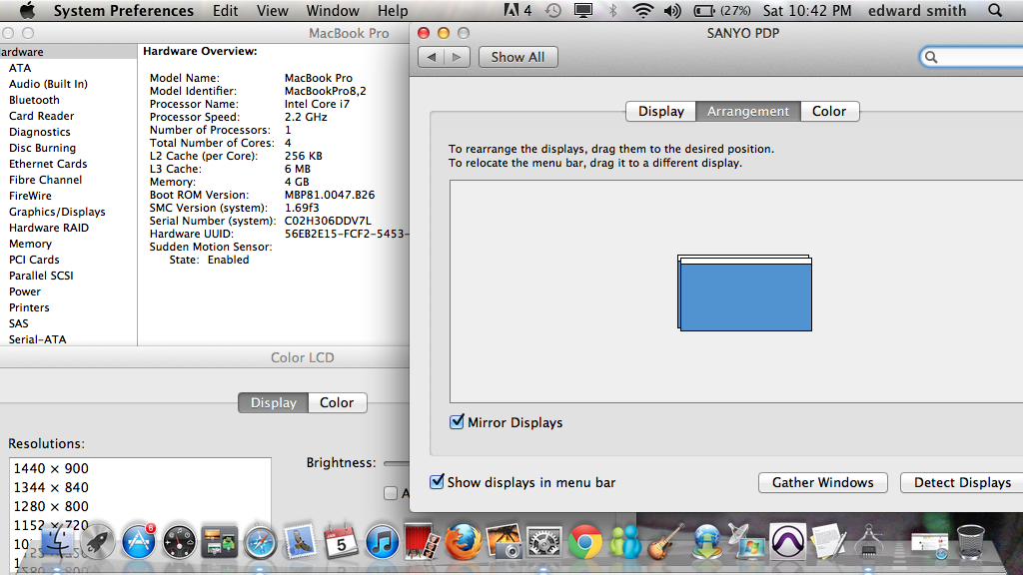
Task: Switch to Color tab in SANYO PDP
Action: [829, 111]
